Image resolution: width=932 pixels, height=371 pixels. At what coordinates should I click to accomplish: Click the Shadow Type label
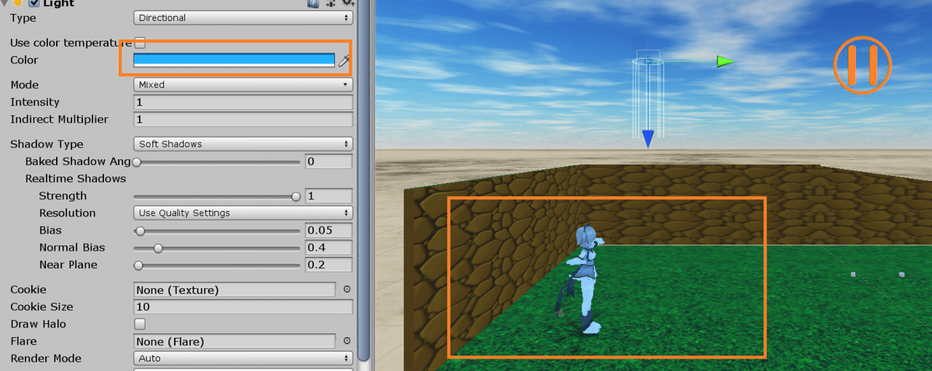[x=47, y=144]
